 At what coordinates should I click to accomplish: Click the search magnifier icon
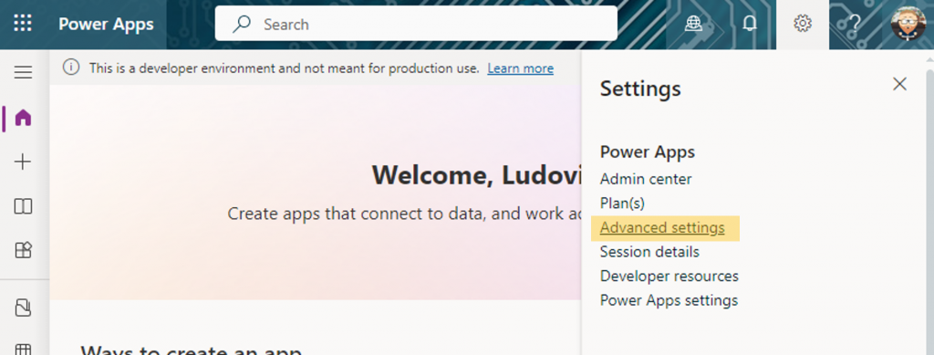(241, 24)
